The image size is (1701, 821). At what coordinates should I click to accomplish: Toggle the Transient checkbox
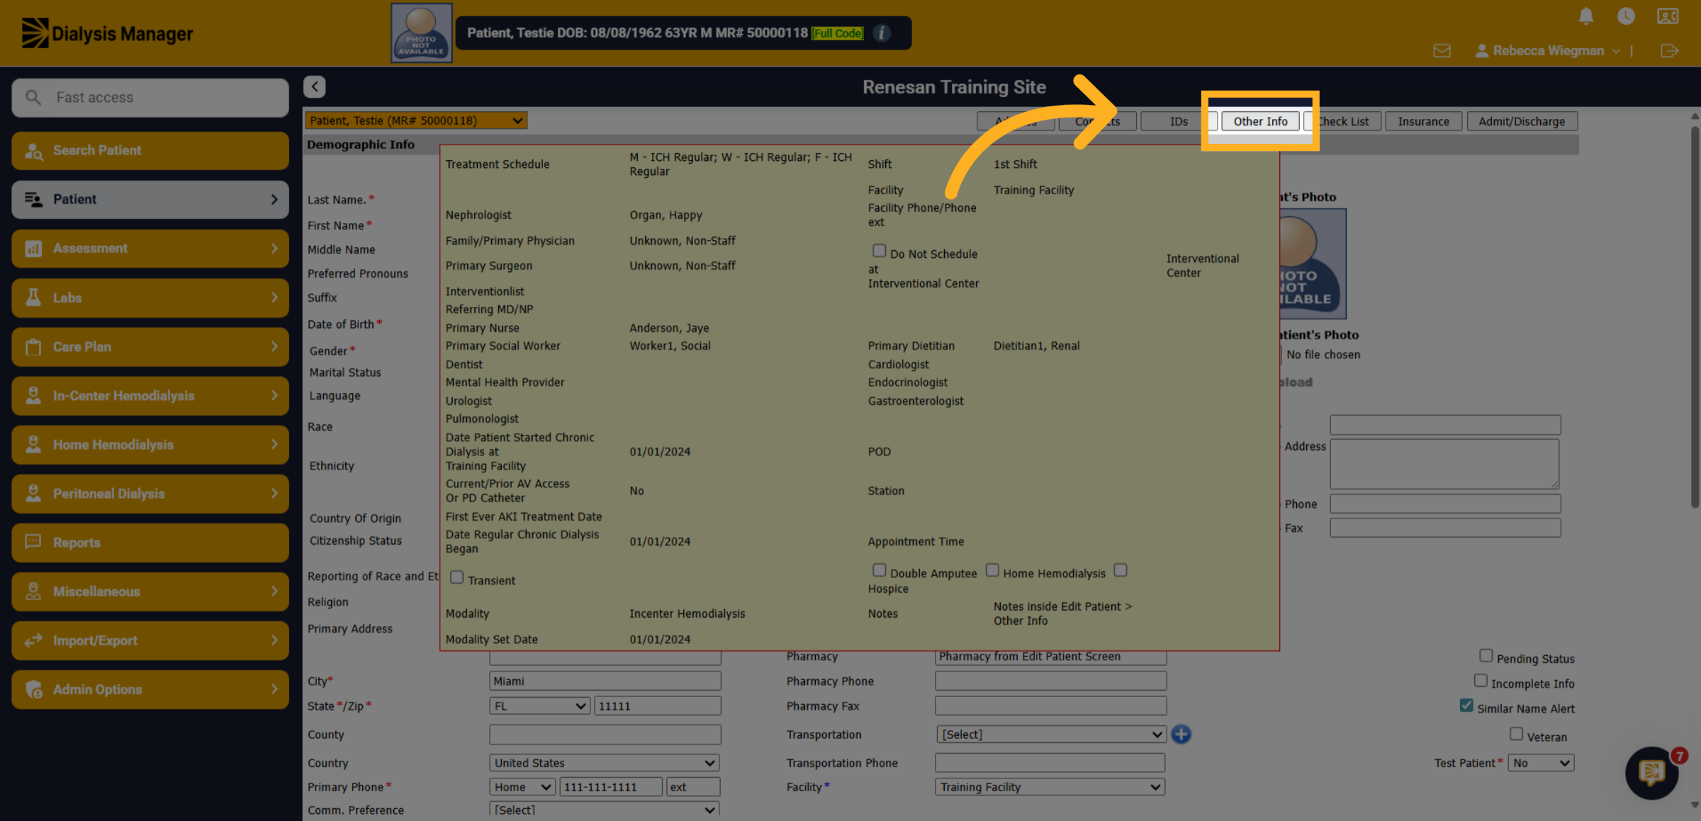pyautogui.click(x=457, y=577)
